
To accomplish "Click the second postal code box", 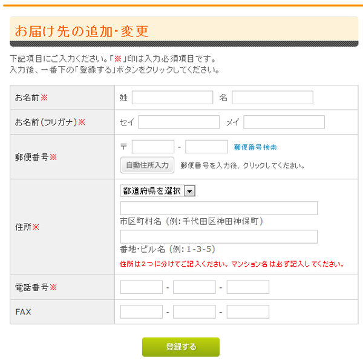I will (x=206, y=147).
